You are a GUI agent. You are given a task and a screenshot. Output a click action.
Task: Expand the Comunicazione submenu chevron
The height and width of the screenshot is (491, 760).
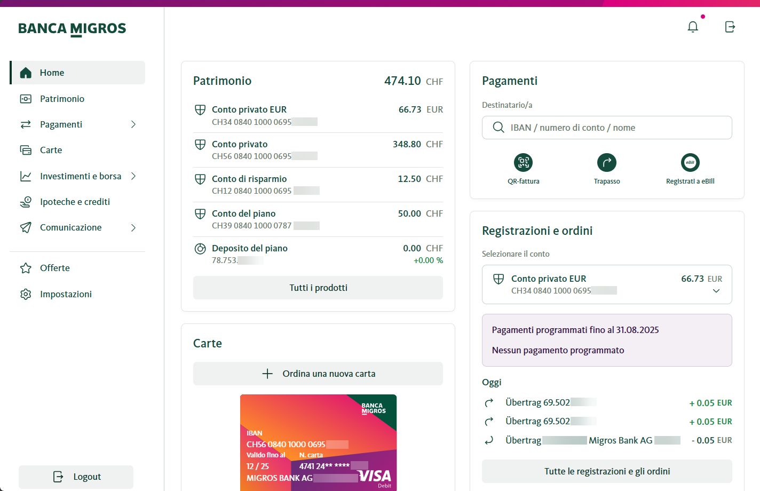(133, 227)
